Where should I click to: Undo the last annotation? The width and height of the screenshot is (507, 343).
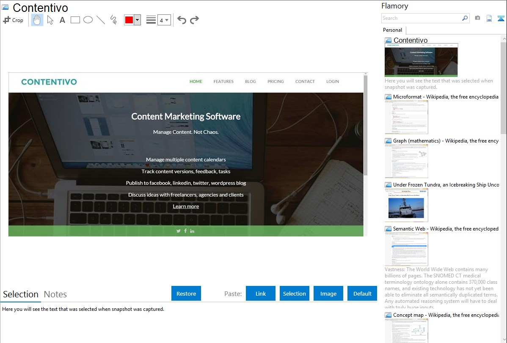click(182, 20)
